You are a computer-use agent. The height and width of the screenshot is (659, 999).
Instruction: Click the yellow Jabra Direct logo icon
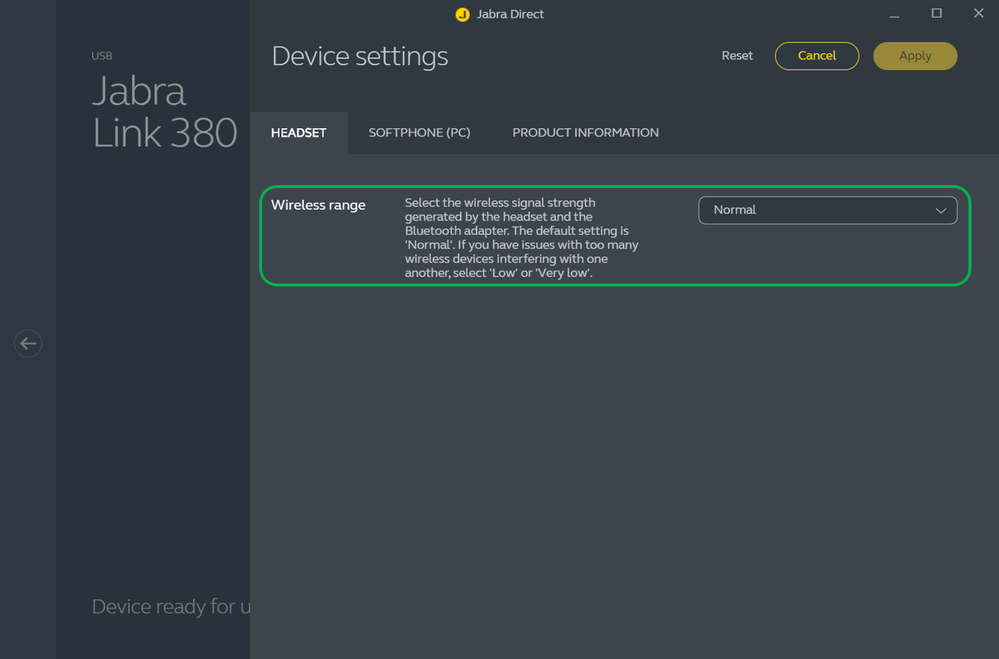click(x=463, y=15)
